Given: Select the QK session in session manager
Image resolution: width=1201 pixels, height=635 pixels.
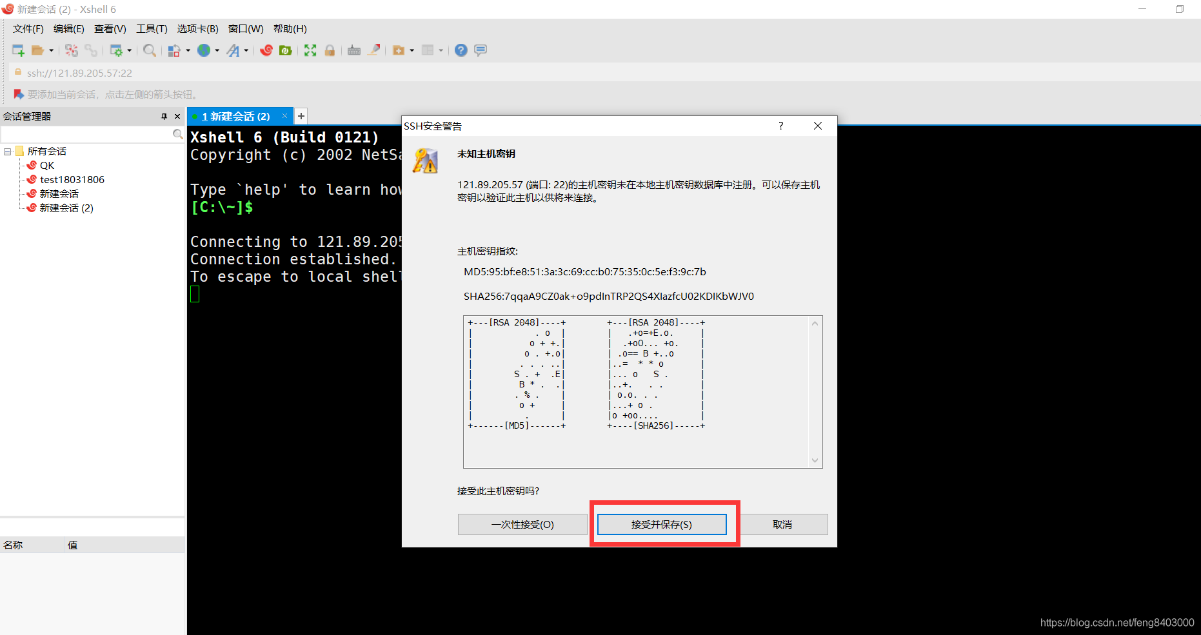Looking at the screenshot, I should coord(47,165).
